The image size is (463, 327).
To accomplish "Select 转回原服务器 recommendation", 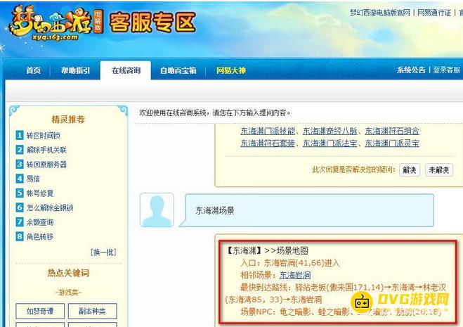I will point(46,165).
